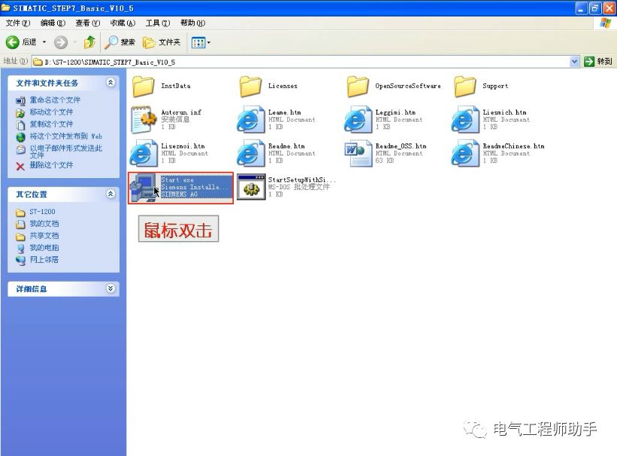Select the ReadmeChinese.htm file icon
Image resolution: width=617 pixels, height=456 pixels.
465,153
